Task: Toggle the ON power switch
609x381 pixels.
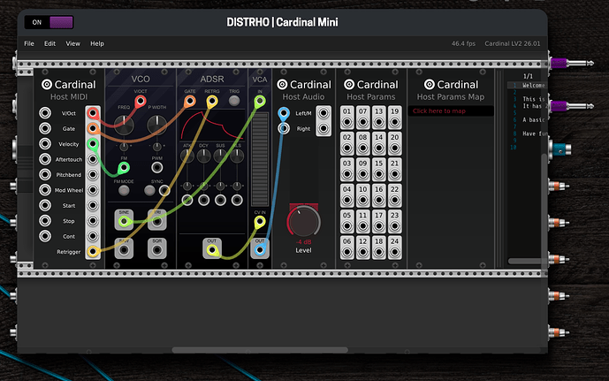Action: click(49, 22)
